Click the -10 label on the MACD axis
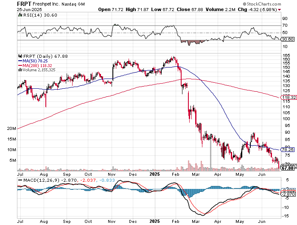Viewport: 297px width, 225px height. click(286, 208)
